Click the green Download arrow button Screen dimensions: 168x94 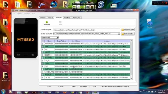pyautogui.click(x=47, y=23)
